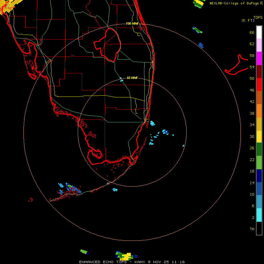Click the legend value 2
The image size is (264, 264).
(253, 218)
